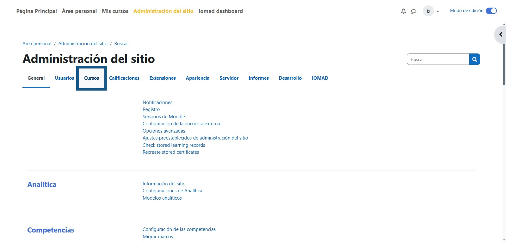Image resolution: width=506 pixels, height=242 pixels.
Task: Open Modelos analíticos link
Action: (x=162, y=198)
